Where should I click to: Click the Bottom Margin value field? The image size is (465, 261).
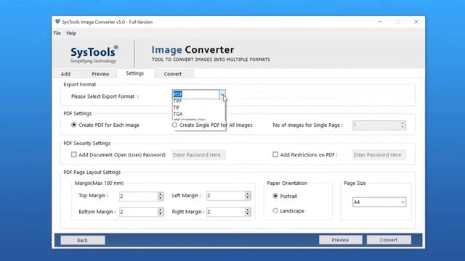pyautogui.click(x=138, y=212)
